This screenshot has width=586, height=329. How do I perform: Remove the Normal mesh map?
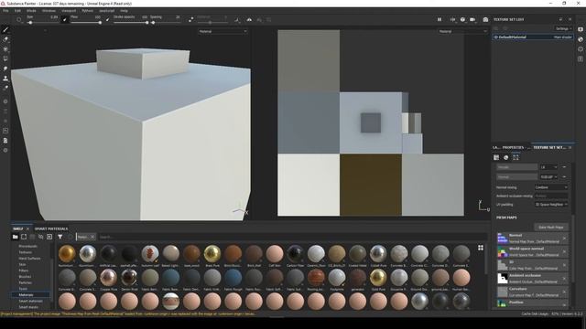(x=564, y=239)
